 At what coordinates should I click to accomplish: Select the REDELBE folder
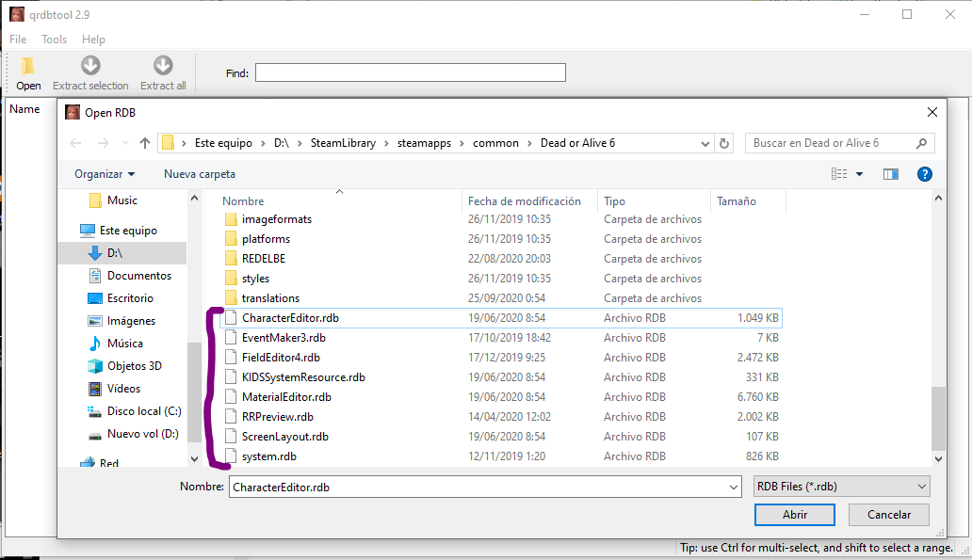pos(264,259)
